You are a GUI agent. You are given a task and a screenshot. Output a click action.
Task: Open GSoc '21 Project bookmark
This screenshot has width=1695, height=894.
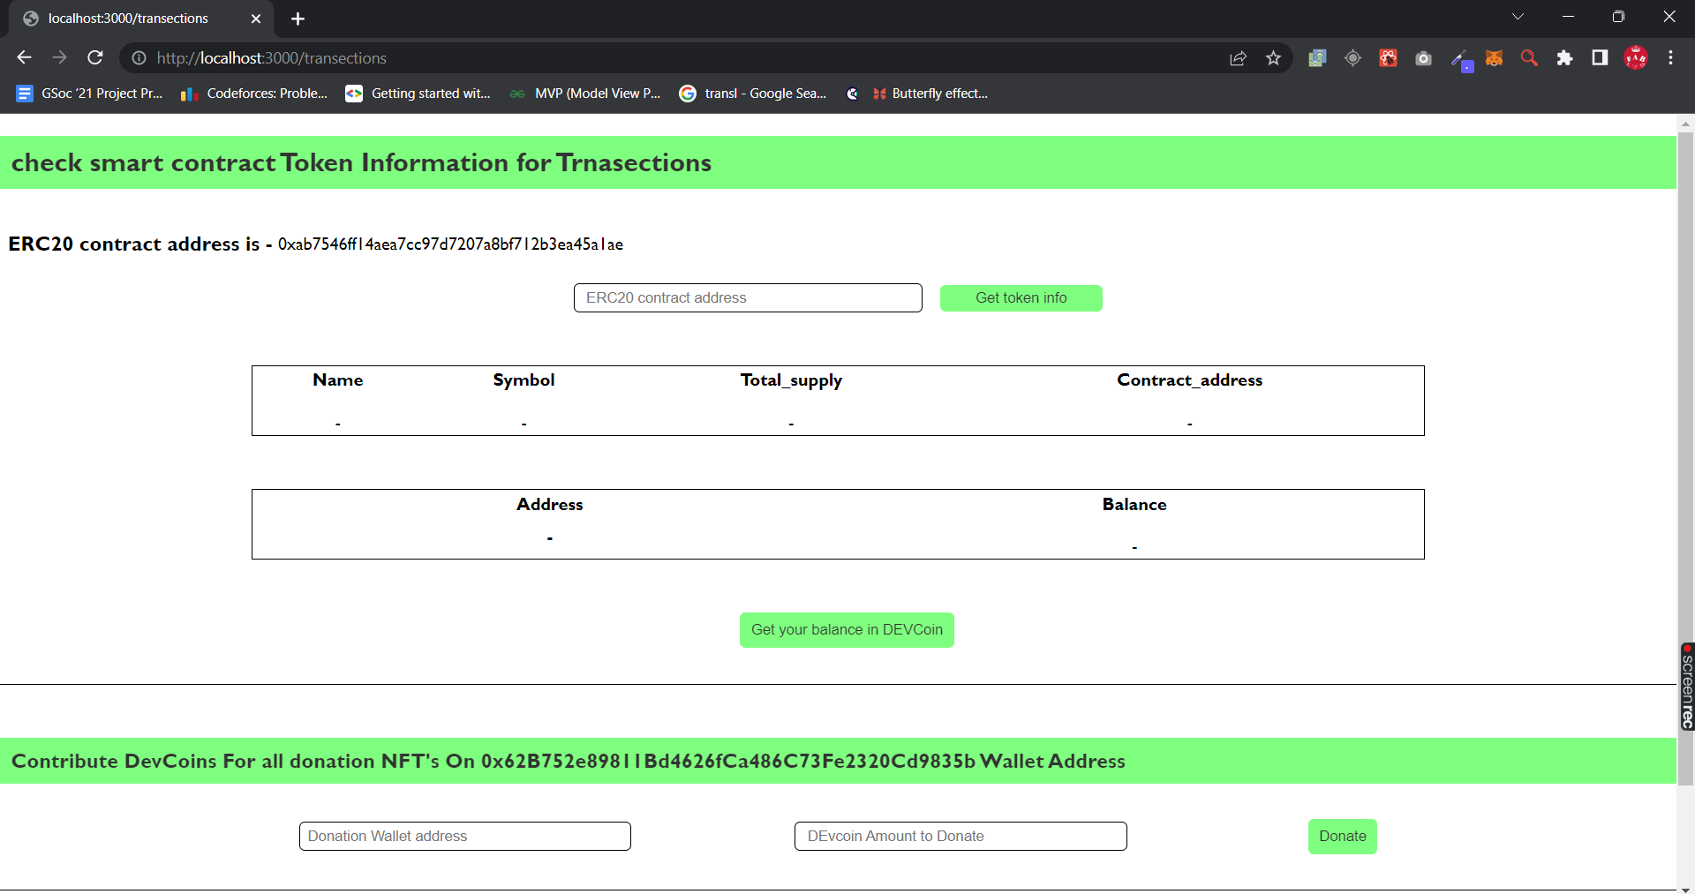tap(89, 94)
